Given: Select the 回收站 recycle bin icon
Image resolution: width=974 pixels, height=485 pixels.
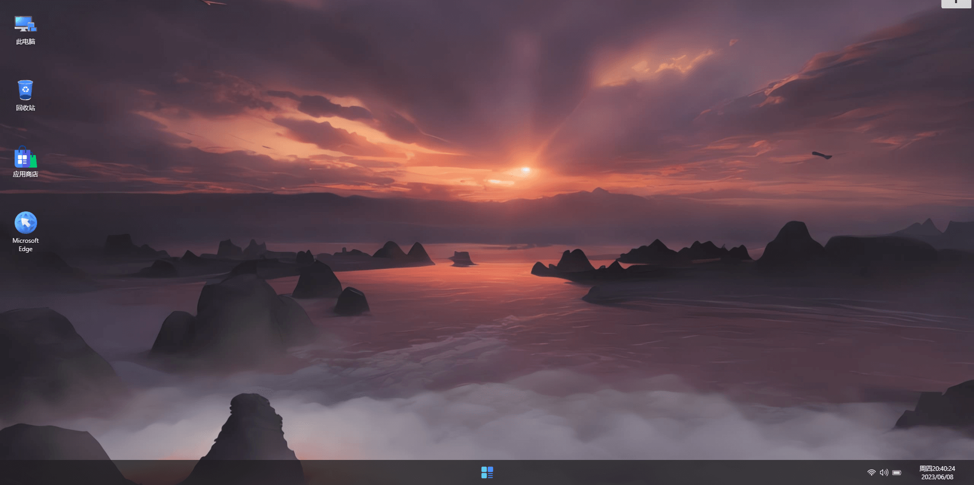Looking at the screenshot, I should (x=25, y=90).
